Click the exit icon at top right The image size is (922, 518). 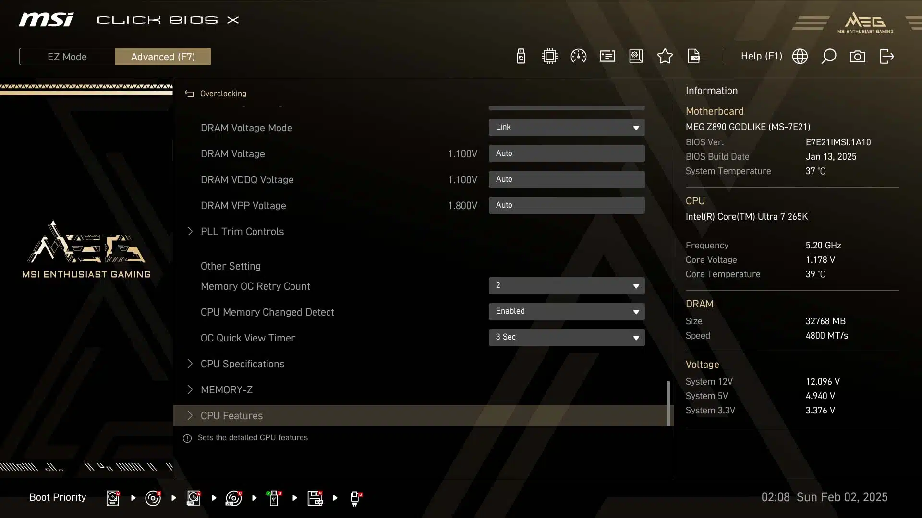tap(886, 57)
